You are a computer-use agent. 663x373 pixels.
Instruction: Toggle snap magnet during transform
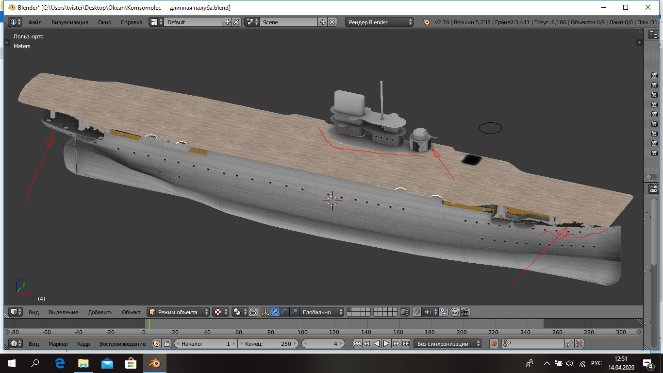(416, 312)
